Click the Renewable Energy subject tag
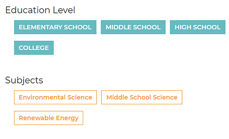 point(48,118)
